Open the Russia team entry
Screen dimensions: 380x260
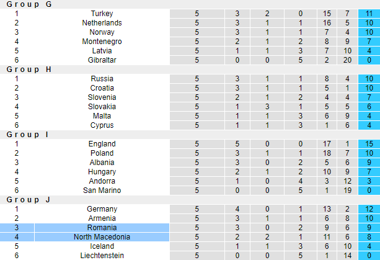pos(102,79)
